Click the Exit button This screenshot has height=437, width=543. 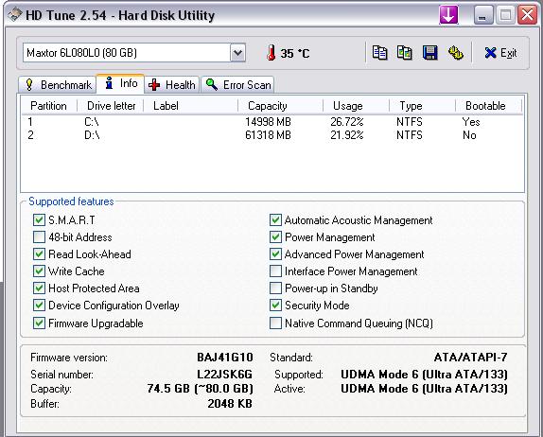(500, 53)
